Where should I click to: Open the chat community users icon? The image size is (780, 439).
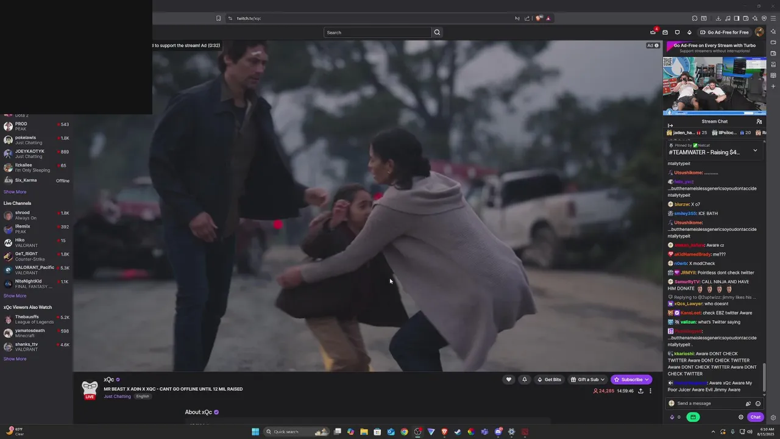pyautogui.click(x=759, y=121)
